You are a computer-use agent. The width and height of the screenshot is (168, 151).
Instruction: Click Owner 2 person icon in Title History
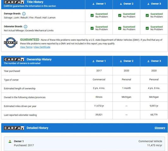click(x=121, y=4)
